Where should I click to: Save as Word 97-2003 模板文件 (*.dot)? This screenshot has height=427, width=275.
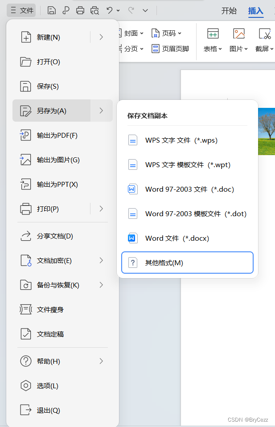click(187, 214)
